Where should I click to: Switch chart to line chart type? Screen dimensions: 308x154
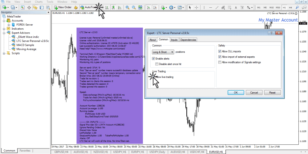[x=120, y=7]
